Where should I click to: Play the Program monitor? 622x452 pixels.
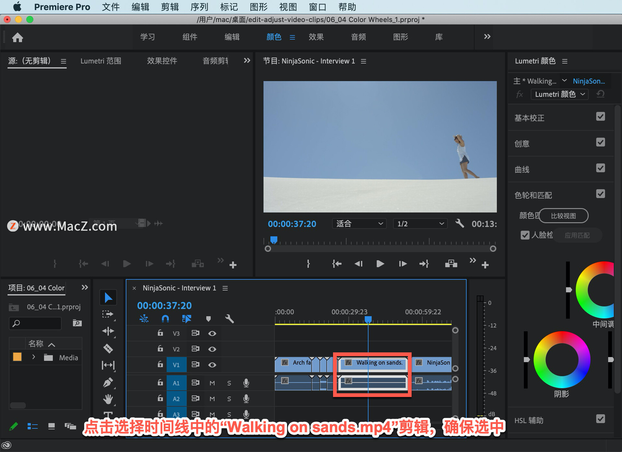pos(380,264)
